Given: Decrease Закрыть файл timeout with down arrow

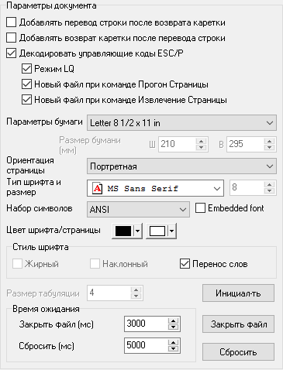Looking at the screenshot, I should (x=173, y=327).
